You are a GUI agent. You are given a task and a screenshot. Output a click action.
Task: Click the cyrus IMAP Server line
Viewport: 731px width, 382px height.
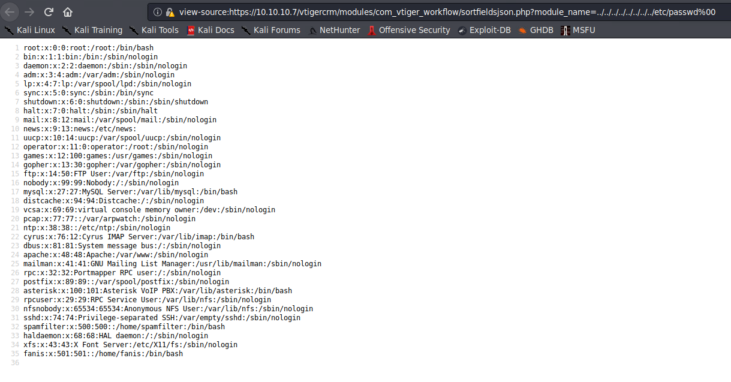click(x=139, y=237)
